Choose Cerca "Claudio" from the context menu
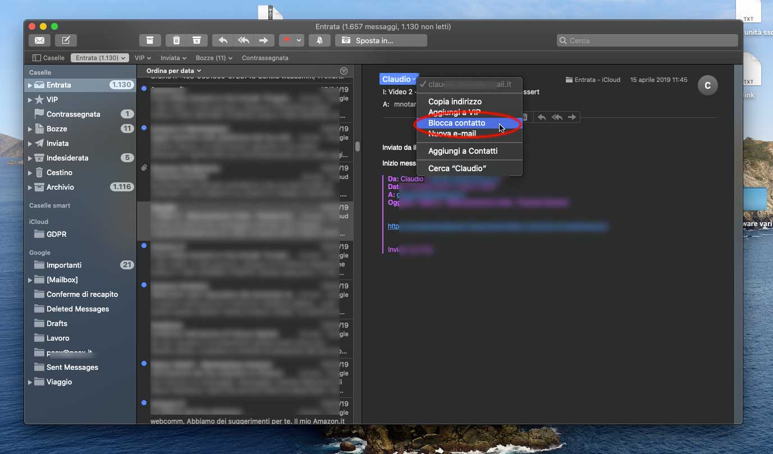 469,168
